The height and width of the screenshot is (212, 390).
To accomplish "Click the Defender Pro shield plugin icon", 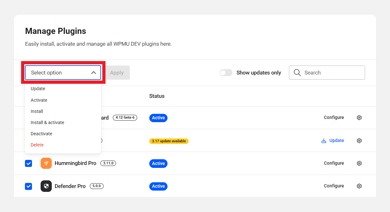I will point(46,186).
